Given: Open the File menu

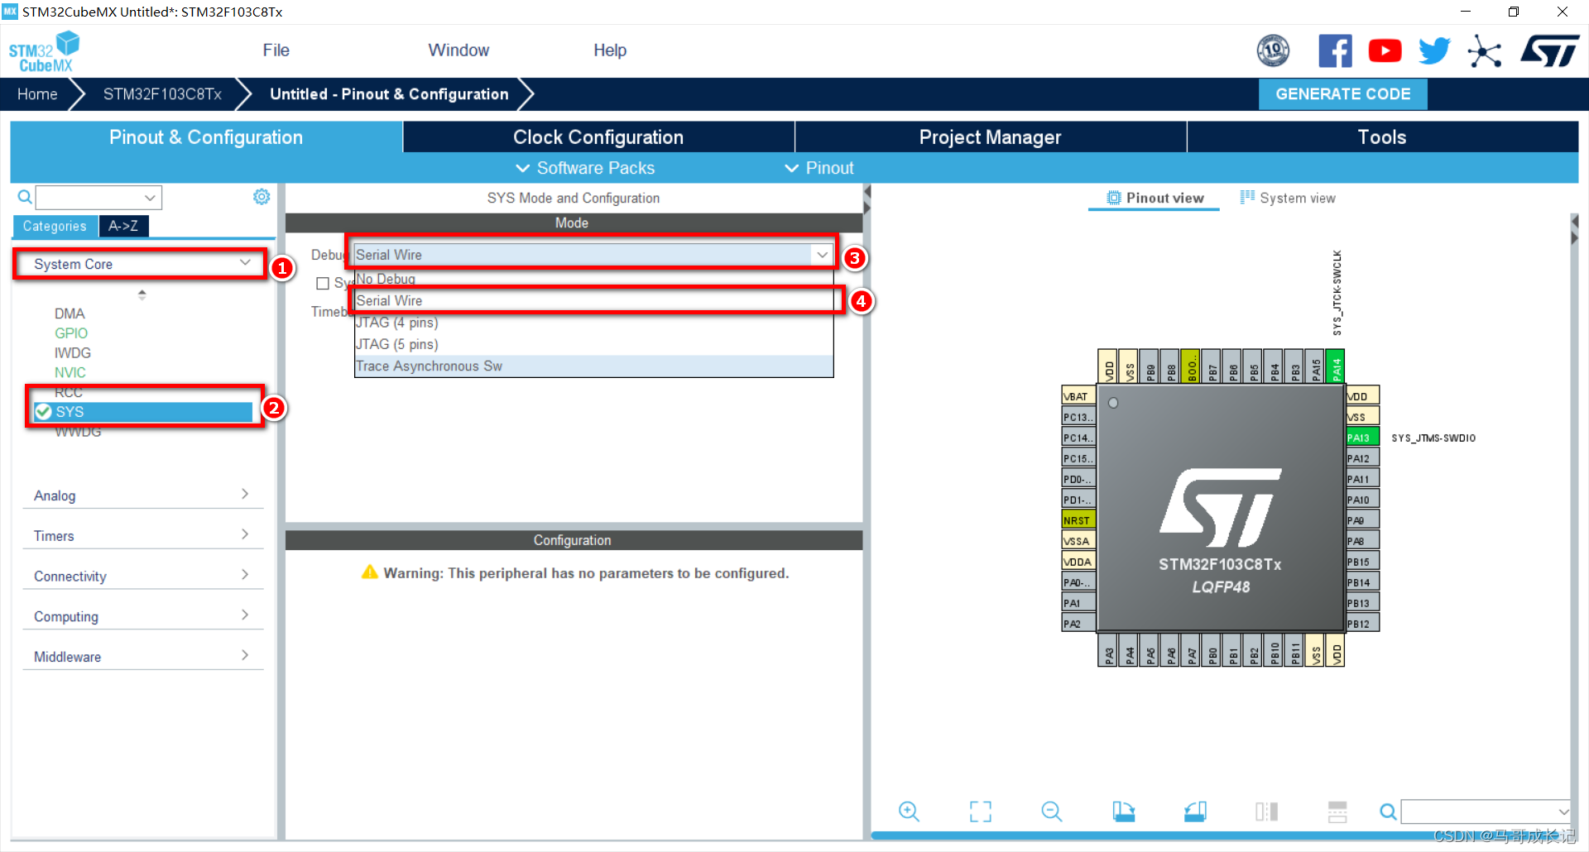Looking at the screenshot, I should click(x=276, y=50).
